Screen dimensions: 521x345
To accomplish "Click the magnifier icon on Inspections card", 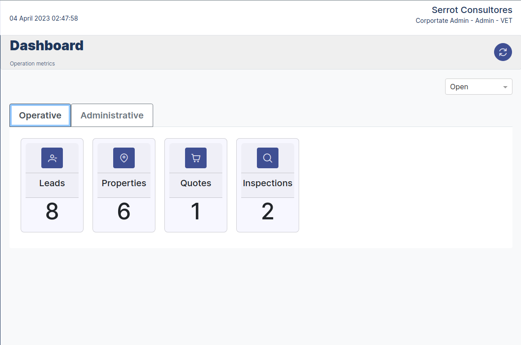I will pos(267,158).
